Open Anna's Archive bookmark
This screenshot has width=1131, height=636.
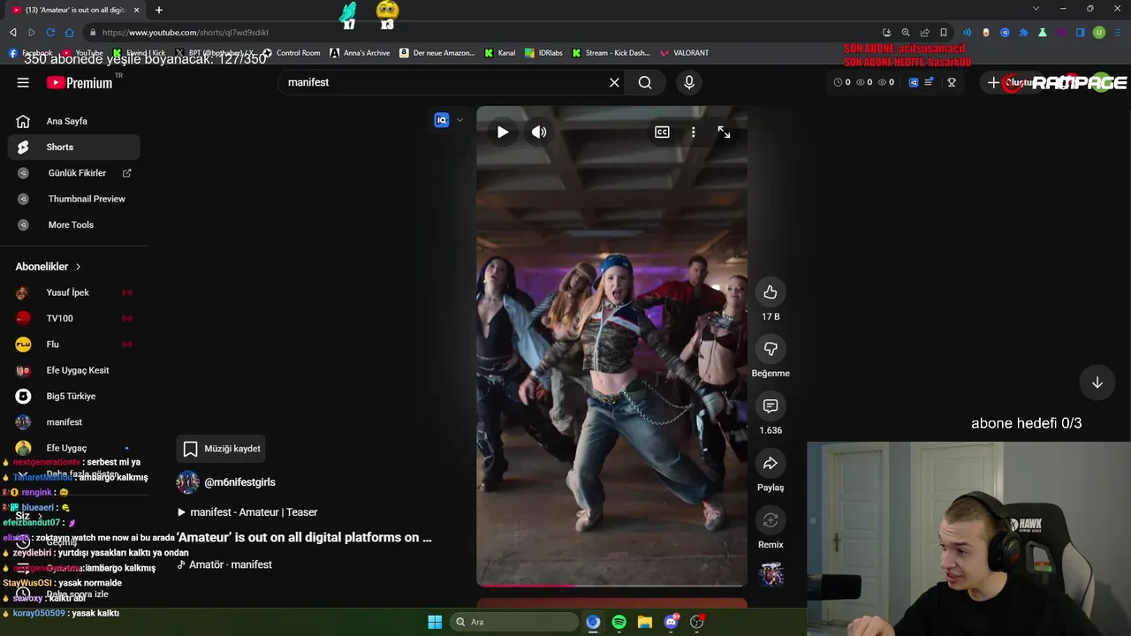coord(360,53)
